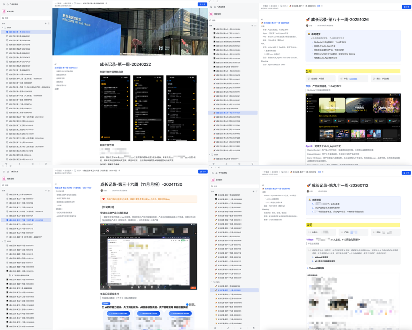Collapse the outline panel in 第一周 document
The image size is (412, 330).
click(x=55, y=64)
